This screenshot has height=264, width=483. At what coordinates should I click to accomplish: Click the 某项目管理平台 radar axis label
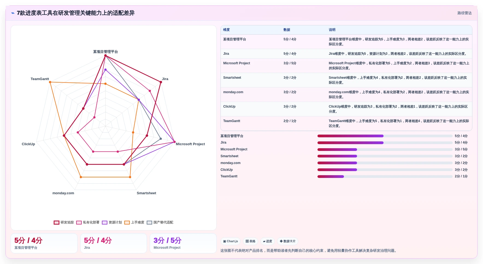point(105,52)
